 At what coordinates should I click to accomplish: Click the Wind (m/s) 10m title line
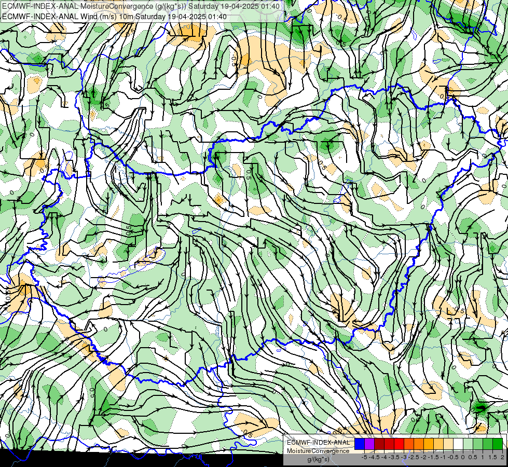click(114, 17)
